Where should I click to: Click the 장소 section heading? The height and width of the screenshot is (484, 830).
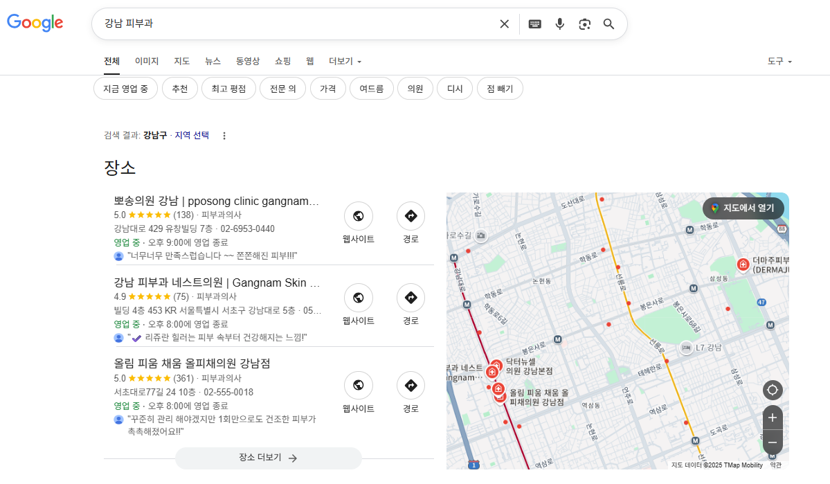point(120,168)
